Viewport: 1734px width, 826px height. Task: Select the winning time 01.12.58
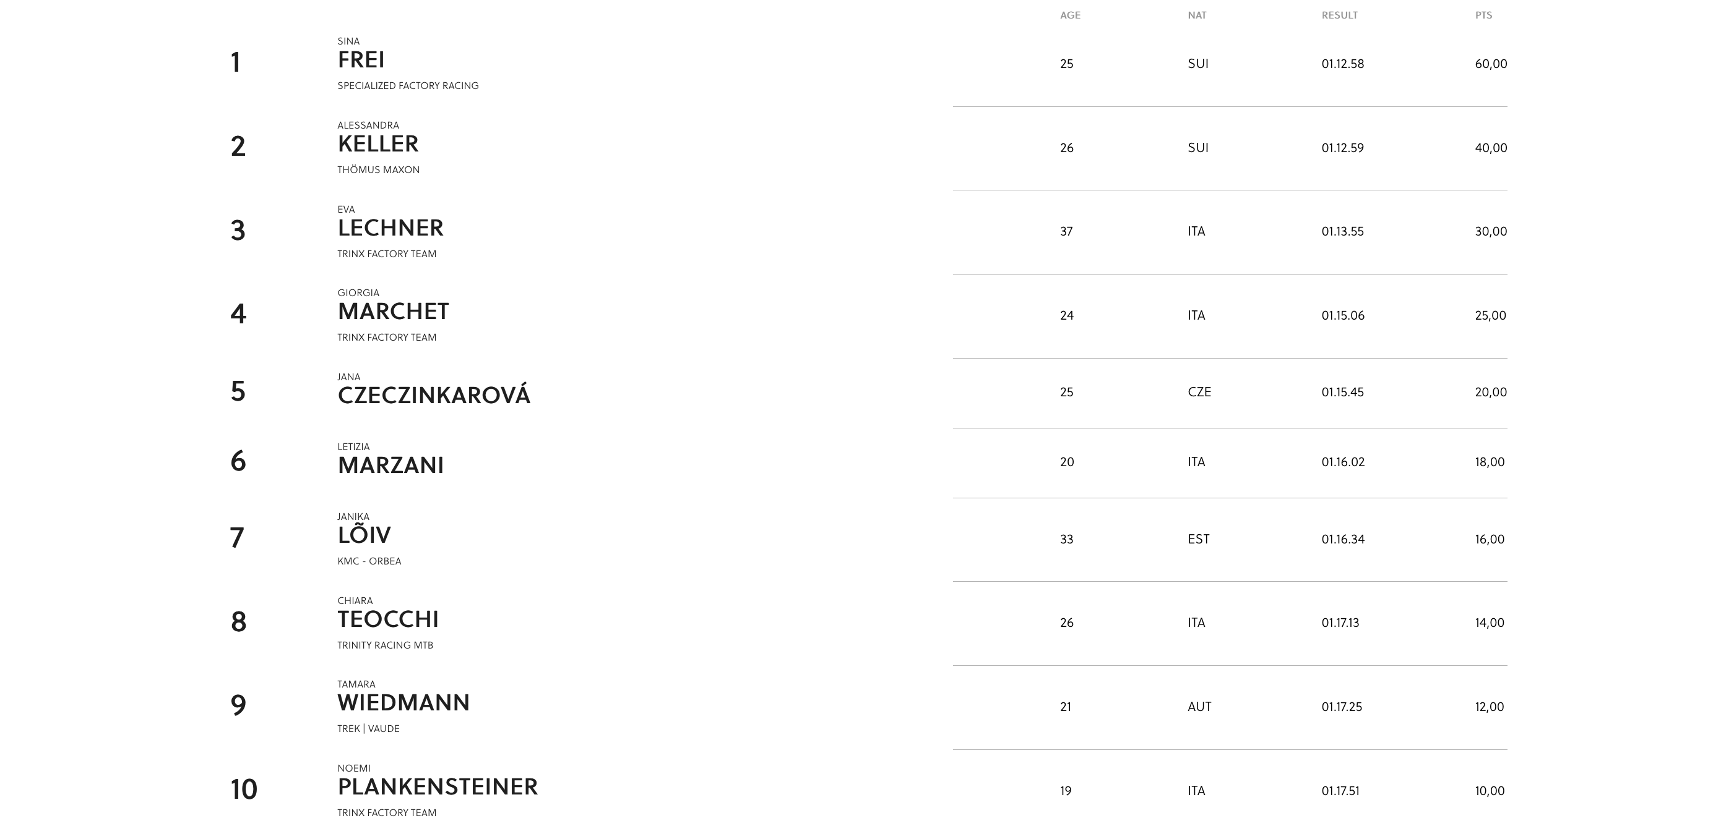(1342, 64)
